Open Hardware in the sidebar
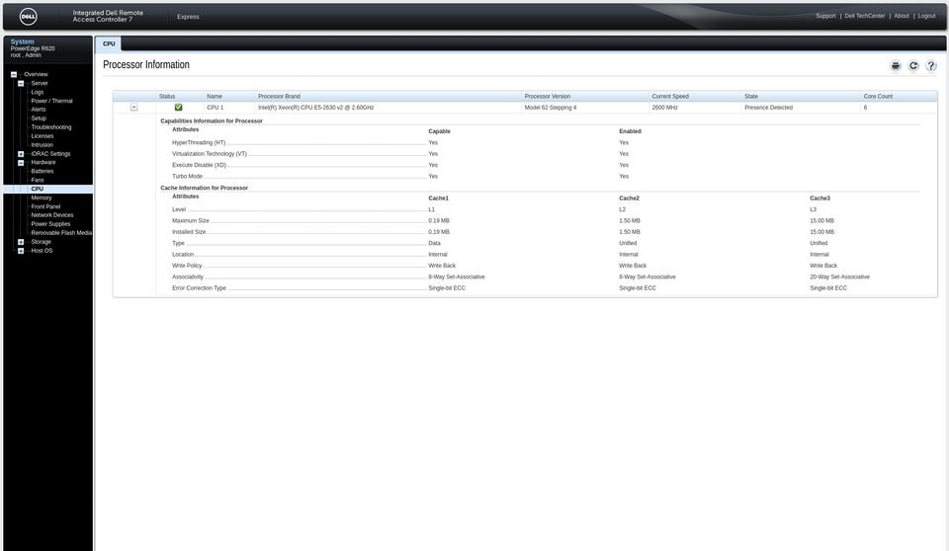Screen dimensions: 949x551 pyautogui.click(x=43, y=163)
